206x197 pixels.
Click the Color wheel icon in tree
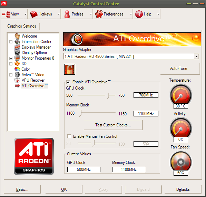[17, 69]
